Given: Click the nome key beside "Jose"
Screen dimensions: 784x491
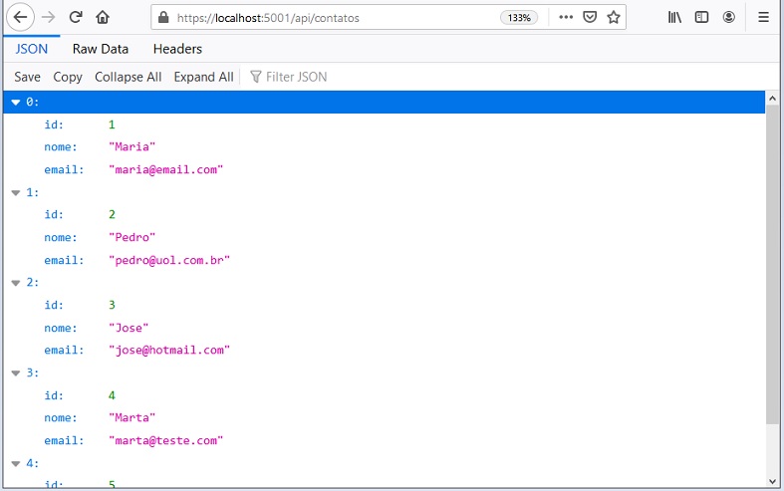Looking at the screenshot, I should (x=61, y=328).
